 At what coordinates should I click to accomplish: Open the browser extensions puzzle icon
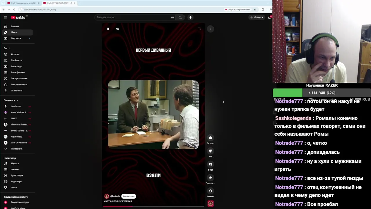click(263, 9)
